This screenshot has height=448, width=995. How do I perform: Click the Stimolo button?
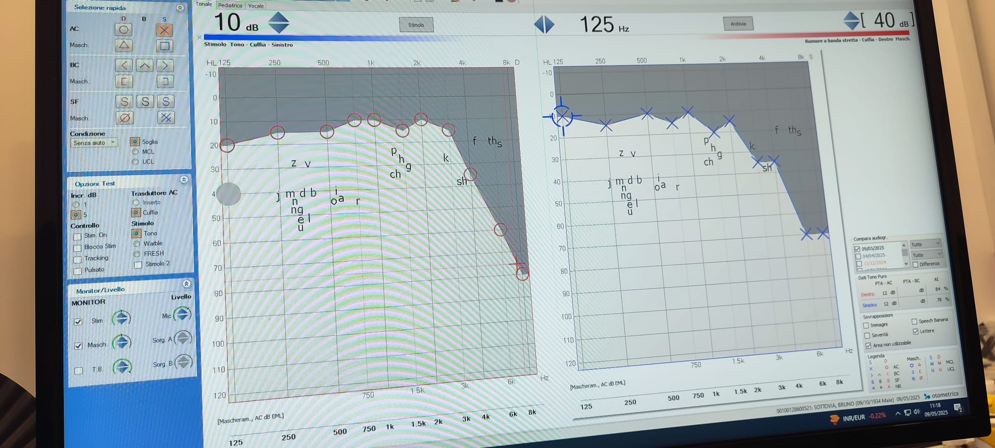click(x=416, y=25)
